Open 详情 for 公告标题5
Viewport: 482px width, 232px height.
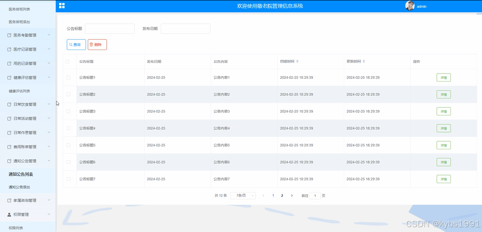click(x=444, y=145)
